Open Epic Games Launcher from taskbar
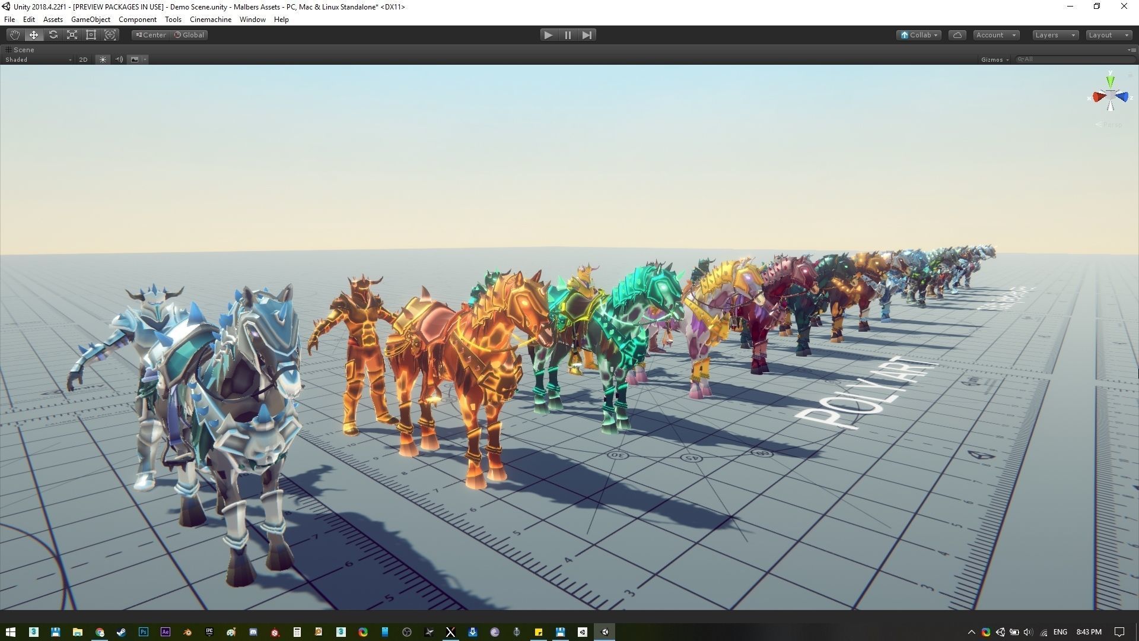The height and width of the screenshot is (641, 1139). pos(209,632)
